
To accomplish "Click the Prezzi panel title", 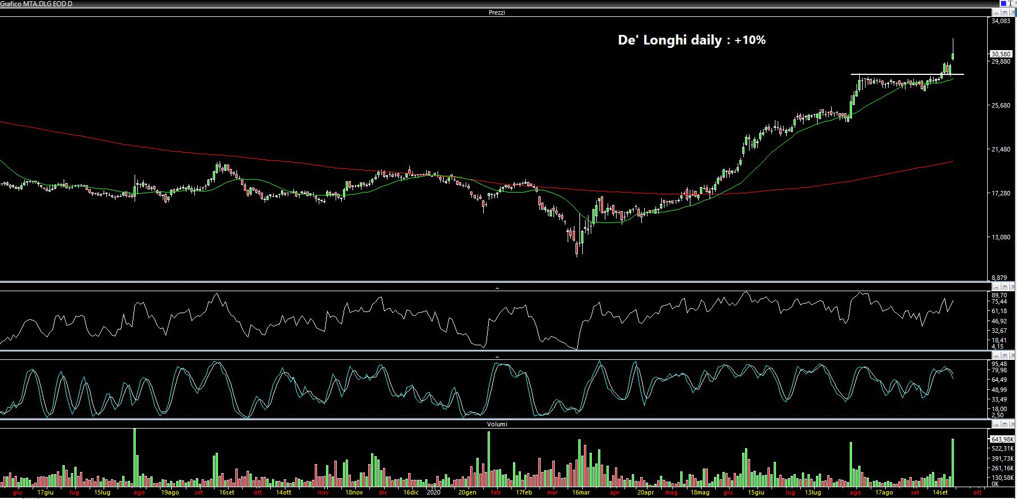I will point(497,12).
